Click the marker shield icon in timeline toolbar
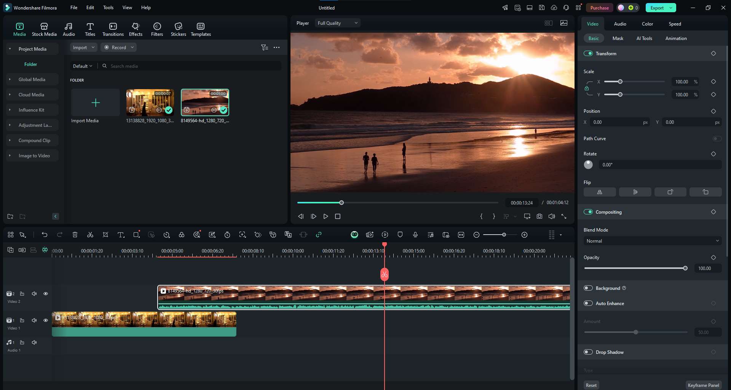Screen dimensions: 731x390 (400, 235)
